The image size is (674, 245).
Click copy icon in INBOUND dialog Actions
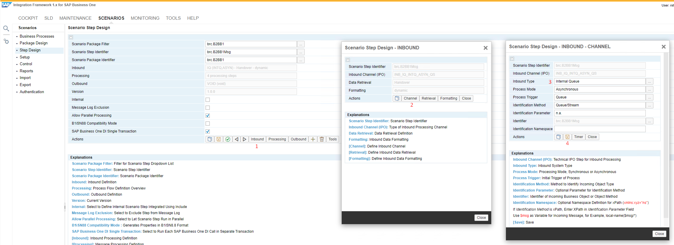(397, 98)
